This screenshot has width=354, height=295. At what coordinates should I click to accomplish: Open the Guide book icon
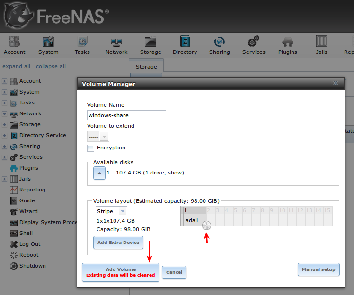point(14,201)
